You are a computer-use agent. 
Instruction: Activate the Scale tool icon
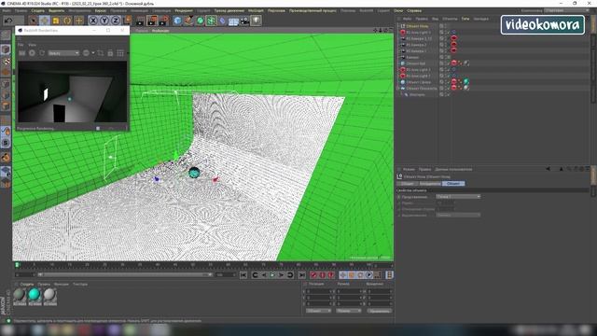[x=56, y=21]
